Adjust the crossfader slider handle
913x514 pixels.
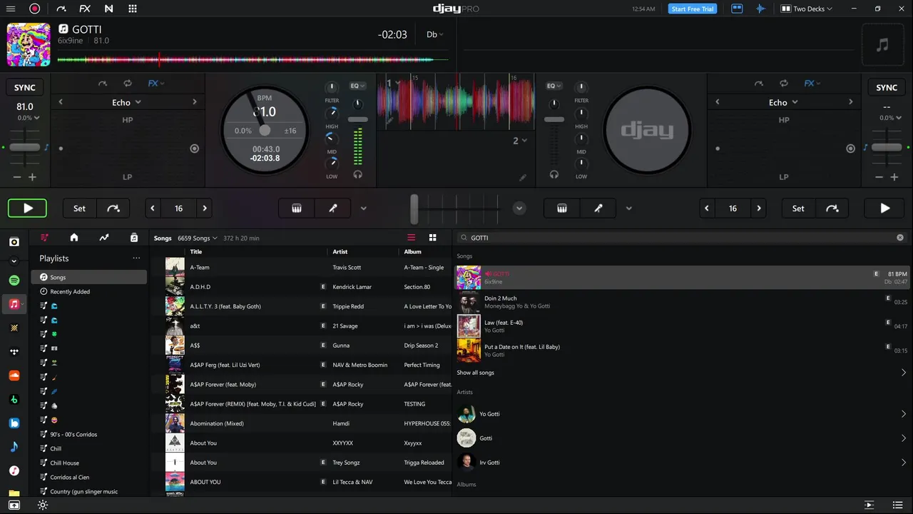tap(414, 208)
